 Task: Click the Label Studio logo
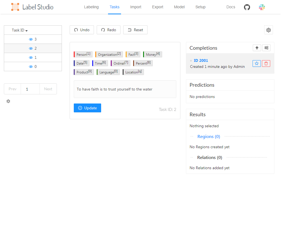click(x=32, y=7)
